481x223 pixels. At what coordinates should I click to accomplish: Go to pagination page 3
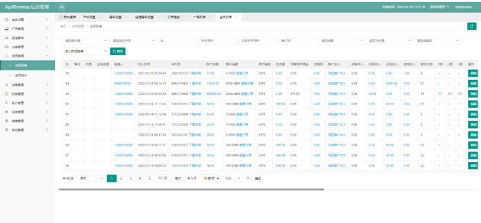[x=131, y=178]
